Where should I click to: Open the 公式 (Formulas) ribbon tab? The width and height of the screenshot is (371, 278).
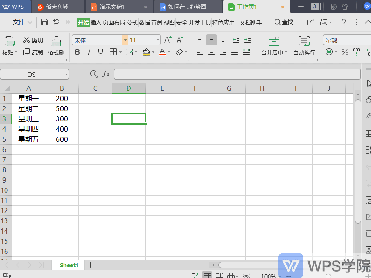point(132,22)
